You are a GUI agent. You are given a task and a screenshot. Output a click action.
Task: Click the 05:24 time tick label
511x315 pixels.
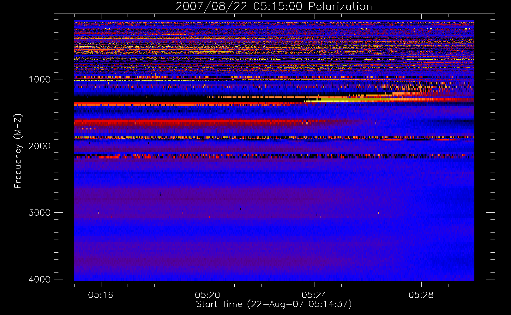point(314,295)
